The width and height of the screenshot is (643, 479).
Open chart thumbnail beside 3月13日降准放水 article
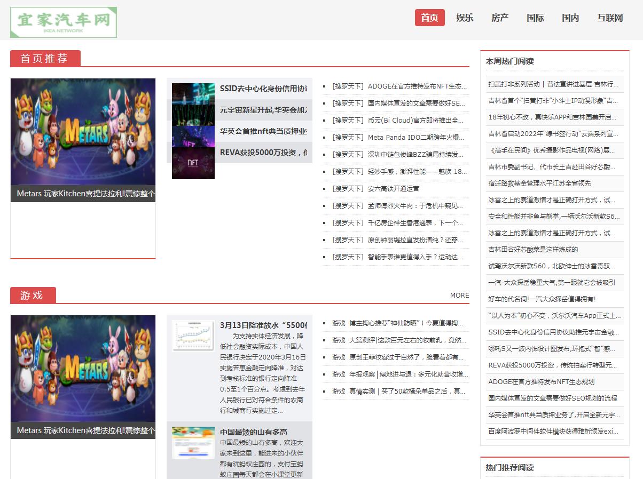point(193,336)
